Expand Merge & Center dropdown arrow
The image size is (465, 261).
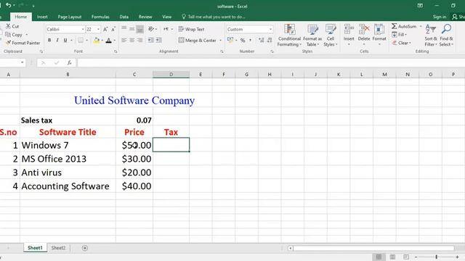pyautogui.click(x=220, y=41)
